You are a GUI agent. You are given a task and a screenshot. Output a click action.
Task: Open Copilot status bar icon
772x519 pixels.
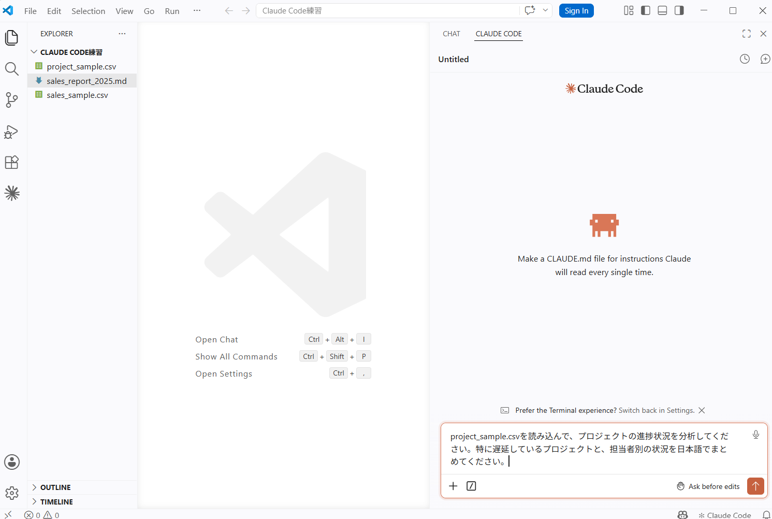[x=683, y=515]
